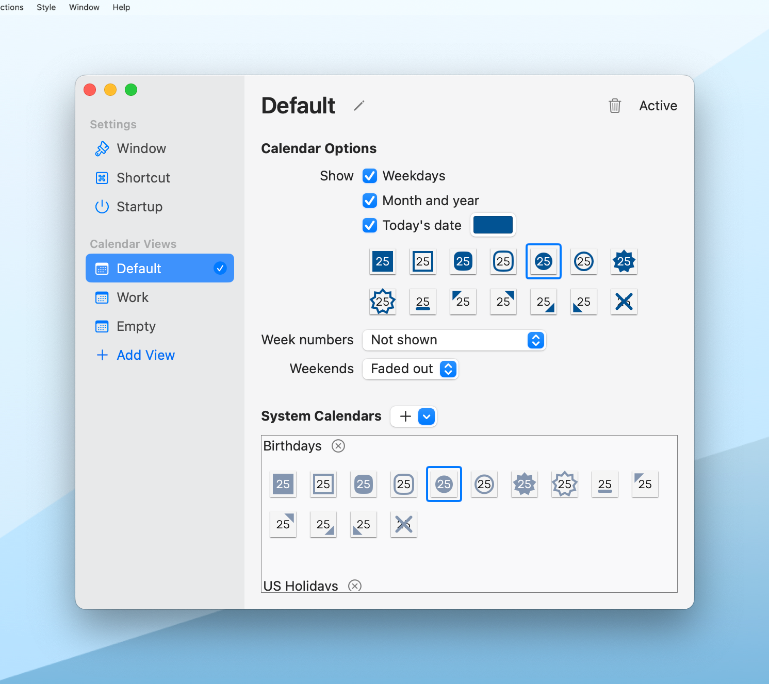Image resolution: width=769 pixels, height=684 pixels.
Task: Select outlined square style for Birthdays
Action: click(x=323, y=484)
